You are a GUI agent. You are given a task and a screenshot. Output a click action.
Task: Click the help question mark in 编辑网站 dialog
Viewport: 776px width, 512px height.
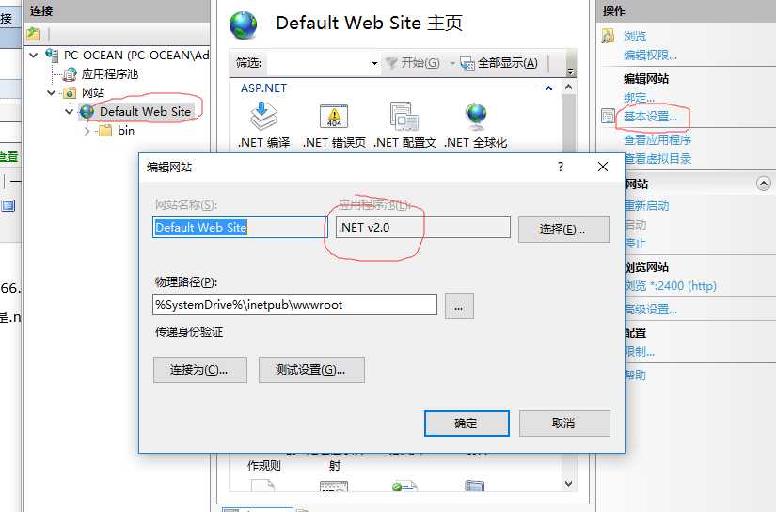561,167
